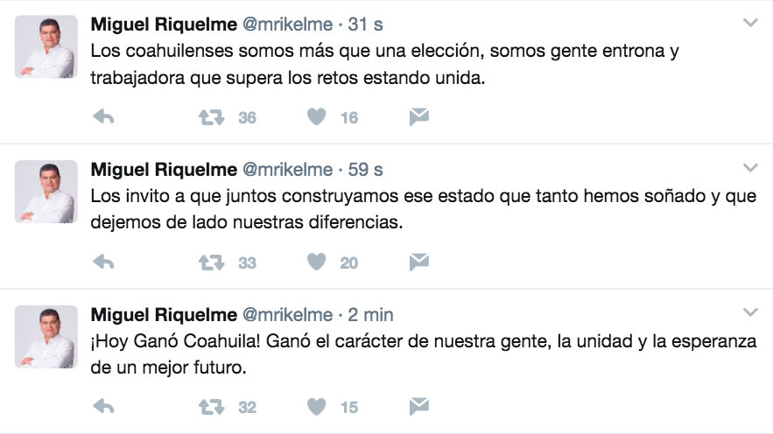Click the Miguel Riquelme name on the last tweet
Screen dimensions: 773x434
coord(164,314)
